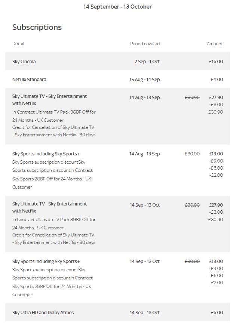Click the £6.00 Ultra HD amount

coord(217,313)
